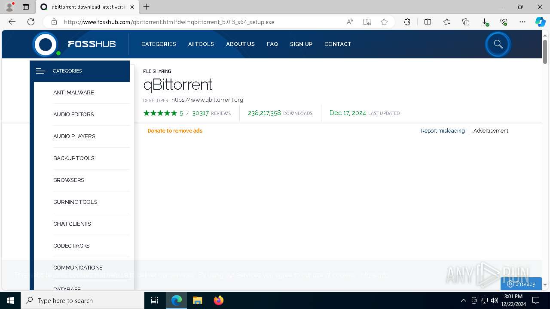The height and width of the screenshot is (309, 550).
Task: Toggle the Categories sidebar hamburger menu
Action: 41,71
